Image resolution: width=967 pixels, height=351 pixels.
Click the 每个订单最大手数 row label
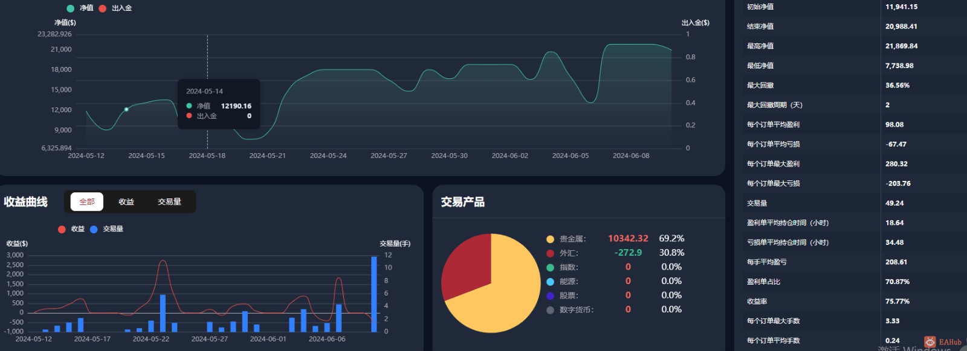click(773, 321)
